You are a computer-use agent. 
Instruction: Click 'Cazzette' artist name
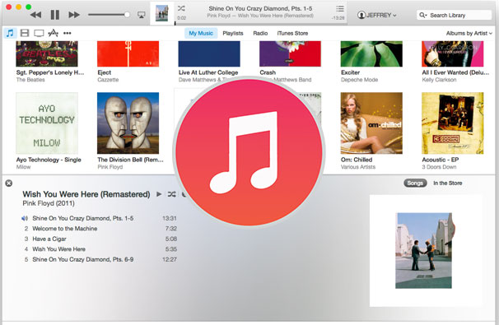point(108,80)
